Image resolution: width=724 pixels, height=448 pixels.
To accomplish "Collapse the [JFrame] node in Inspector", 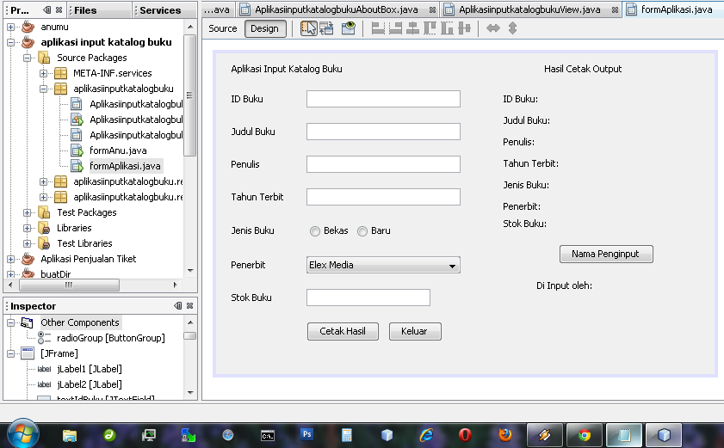I will 10,354.
